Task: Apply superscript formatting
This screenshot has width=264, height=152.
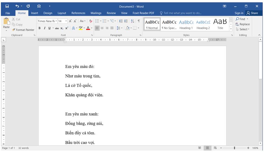Action: 67,28
